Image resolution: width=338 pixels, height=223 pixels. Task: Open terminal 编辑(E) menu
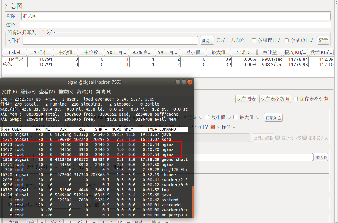click(28, 92)
